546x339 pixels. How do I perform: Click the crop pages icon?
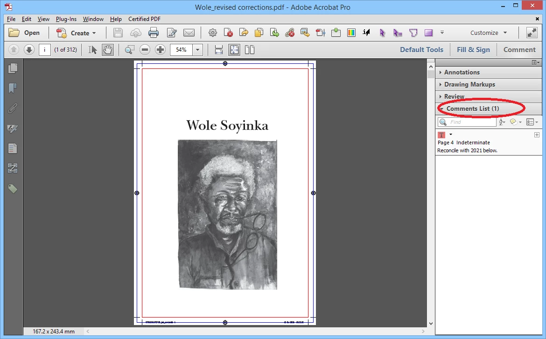point(320,33)
